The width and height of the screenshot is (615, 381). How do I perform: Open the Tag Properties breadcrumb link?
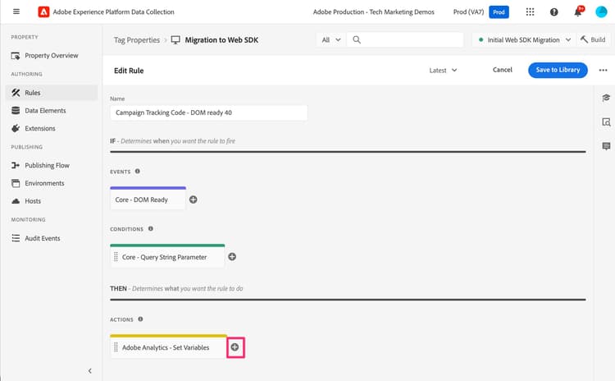click(x=136, y=39)
